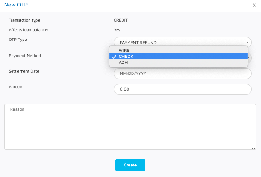Screen dimensions: 261x177
Task: Click the 'New OTP' dialog title
Action: [16, 5]
